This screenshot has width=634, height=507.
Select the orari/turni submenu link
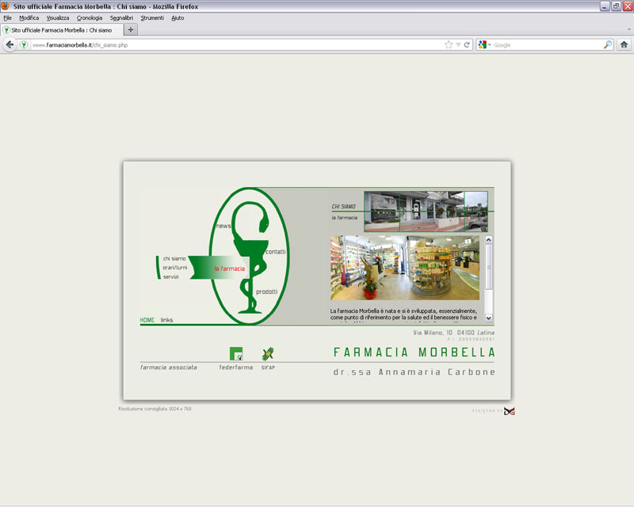click(x=174, y=268)
